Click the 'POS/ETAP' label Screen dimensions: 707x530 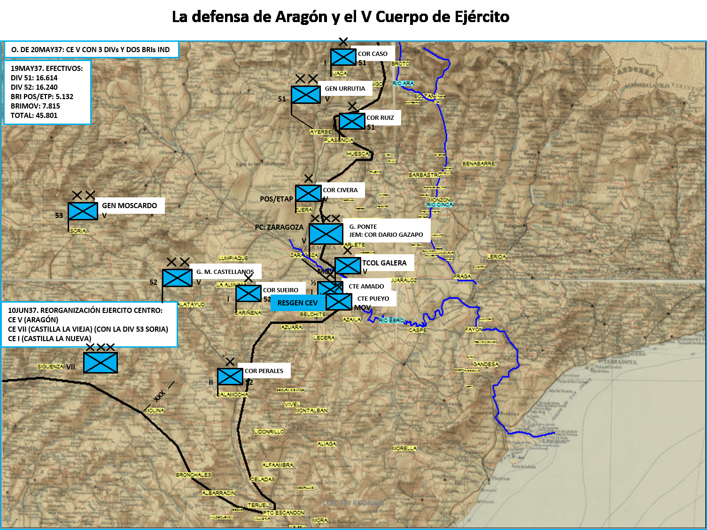276,199
